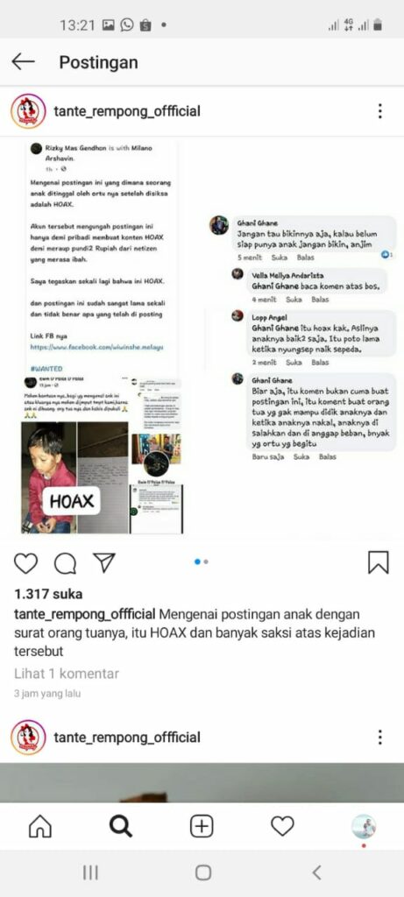Open three-dot menu of the first post
Image resolution: width=404 pixels, height=897 pixels.
380,111
